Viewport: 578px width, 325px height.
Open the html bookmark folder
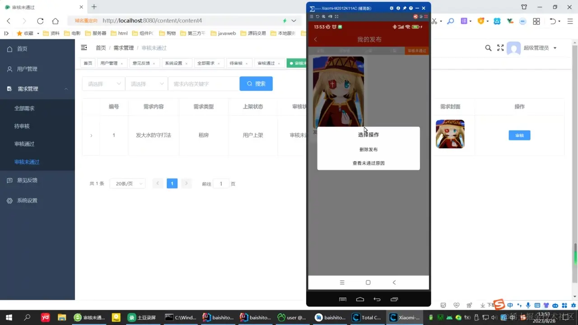pyautogui.click(x=119, y=33)
